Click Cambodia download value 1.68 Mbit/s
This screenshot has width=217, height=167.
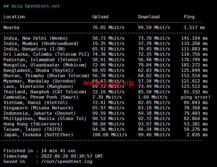153,97
